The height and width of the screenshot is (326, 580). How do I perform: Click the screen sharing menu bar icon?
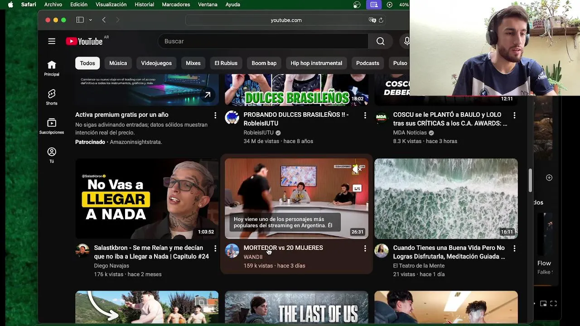[374, 5]
